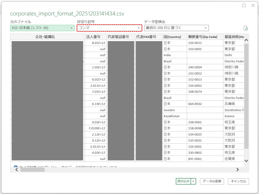Click the Kazakhstan country cell
Screen dimensions: 259x194
[174, 116]
